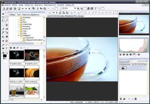
Task: Select the 3D-graphics_Surround speaker thumbnail
Action: 32,56
